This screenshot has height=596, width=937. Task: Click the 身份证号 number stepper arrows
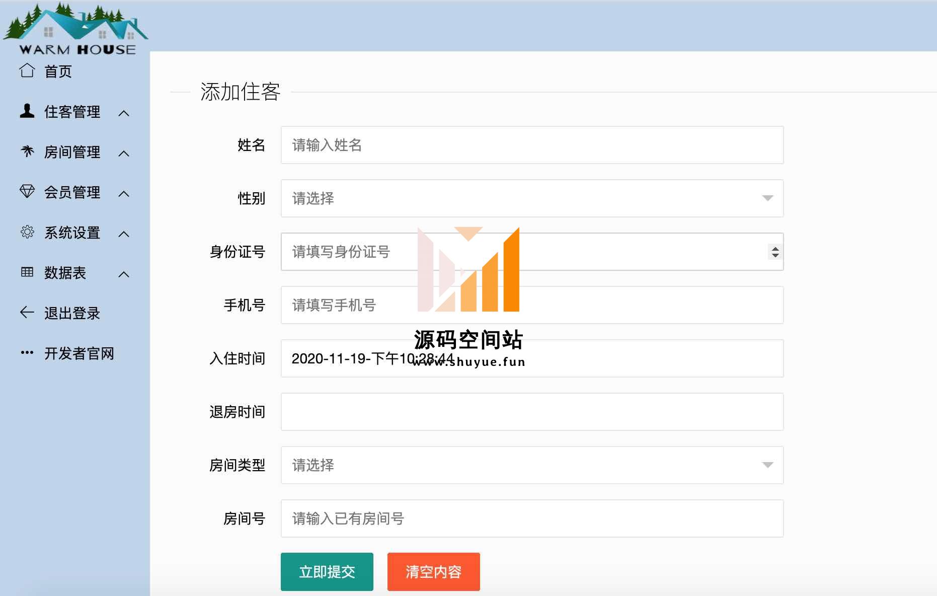(x=775, y=252)
